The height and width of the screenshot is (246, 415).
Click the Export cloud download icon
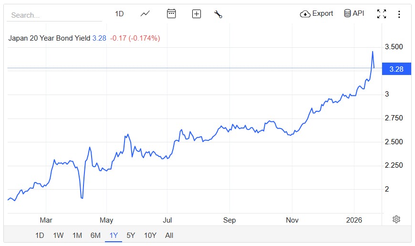click(x=305, y=14)
